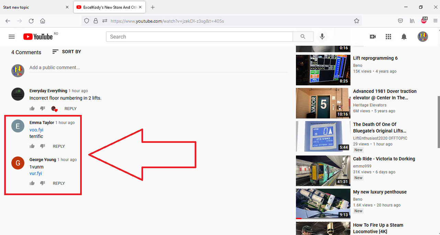Viewport: 440px width, 235px height.
Task: Click the Firefox address bar URL
Action: [x=167, y=21]
